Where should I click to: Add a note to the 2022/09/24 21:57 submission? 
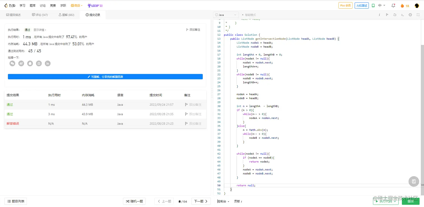[x=193, y=105]
